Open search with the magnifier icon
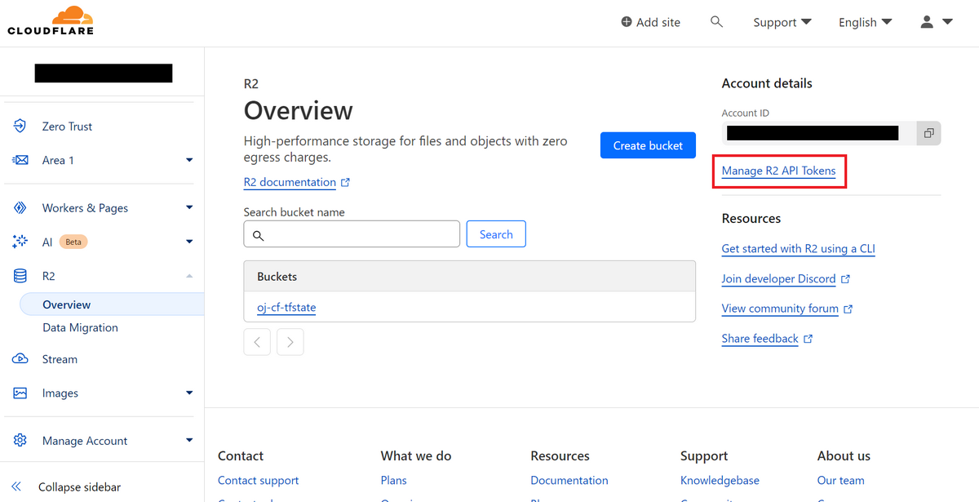The width and height of the screenshot is (979, 502). point(716,22)
